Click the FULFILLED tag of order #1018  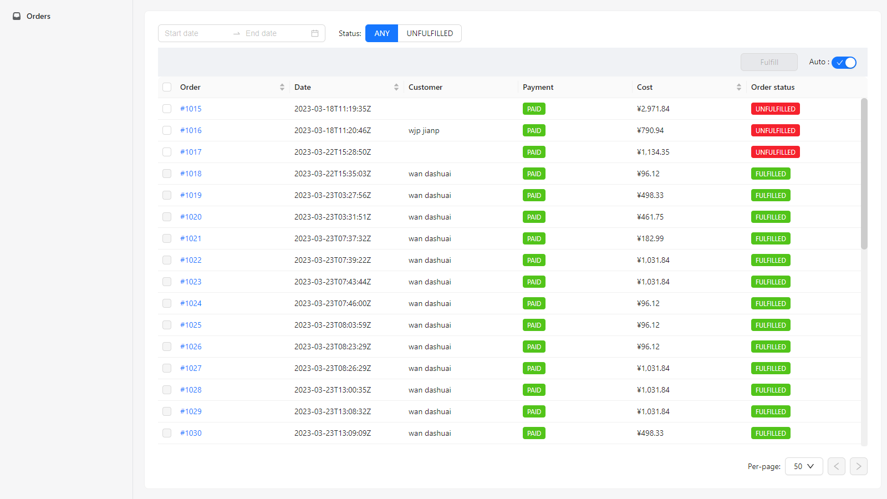[x=771, y=174]
